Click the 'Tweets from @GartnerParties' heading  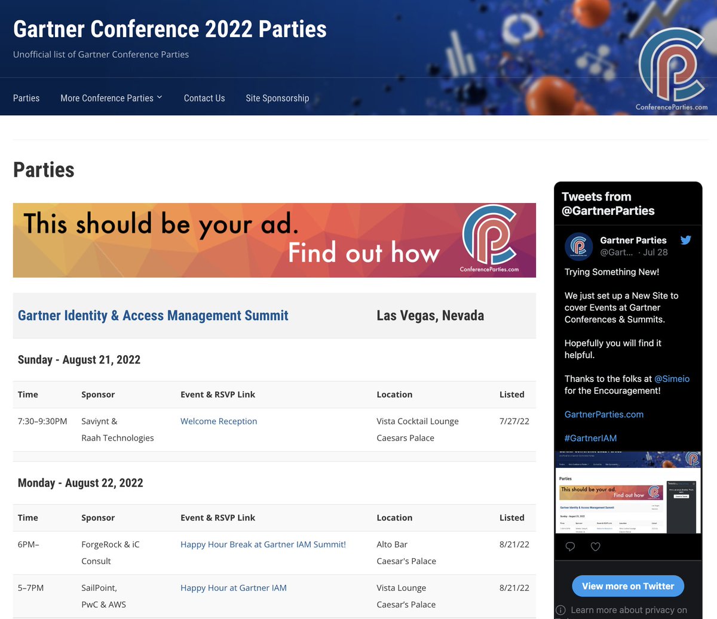tap(608, 204)
